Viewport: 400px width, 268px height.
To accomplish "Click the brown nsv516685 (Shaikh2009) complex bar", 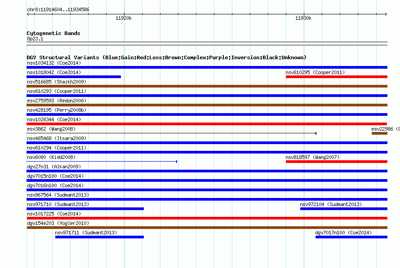I will pyautogui.click(x=207, y=86).
